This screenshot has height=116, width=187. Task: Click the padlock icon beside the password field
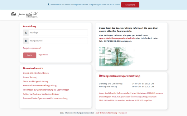26,41
